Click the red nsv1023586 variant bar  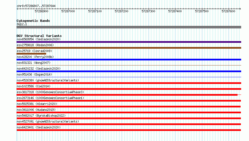[129, 89]
